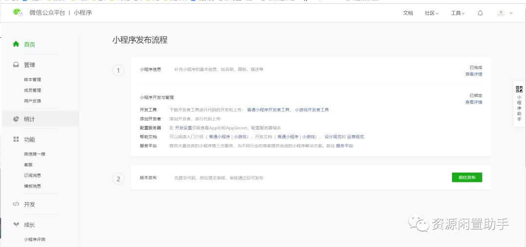
Task: Open 小程序评测 in sidebar
Action: 35,240
